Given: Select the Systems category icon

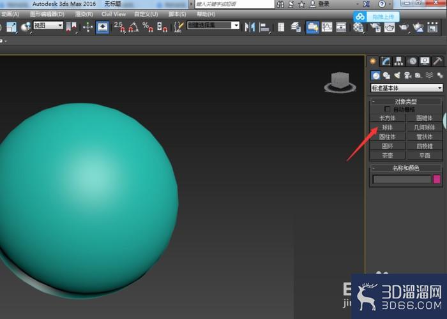Looking at the screenshot, I should 440,75.
